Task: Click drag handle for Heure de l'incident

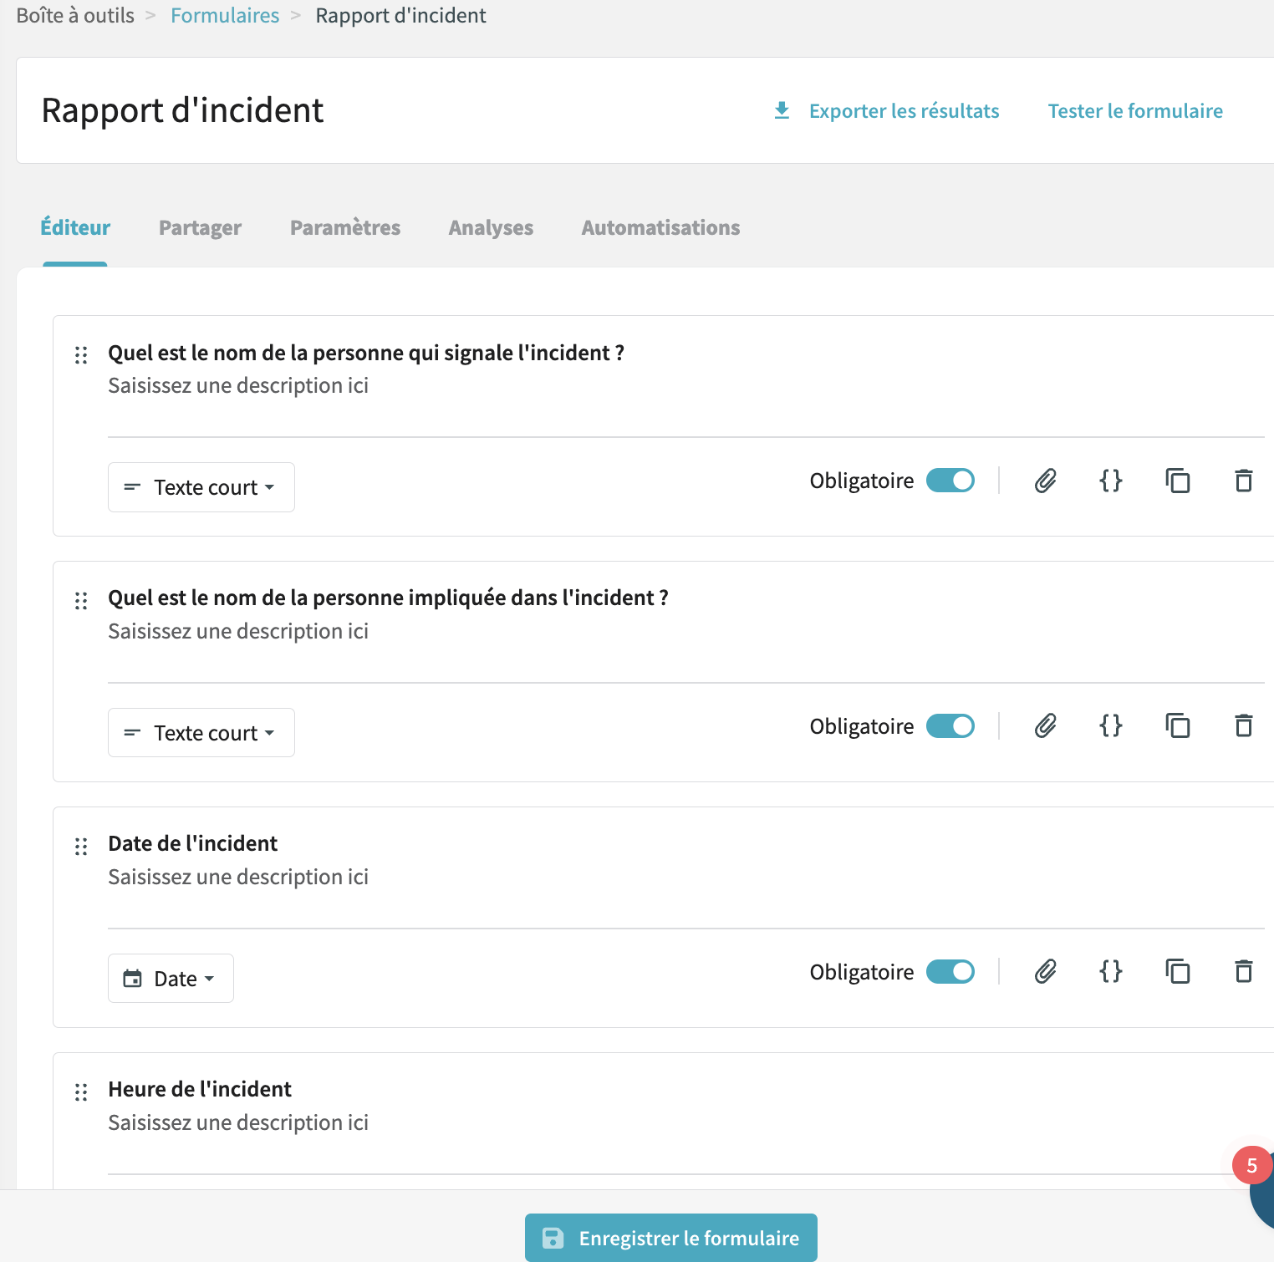Action: 81,1092
